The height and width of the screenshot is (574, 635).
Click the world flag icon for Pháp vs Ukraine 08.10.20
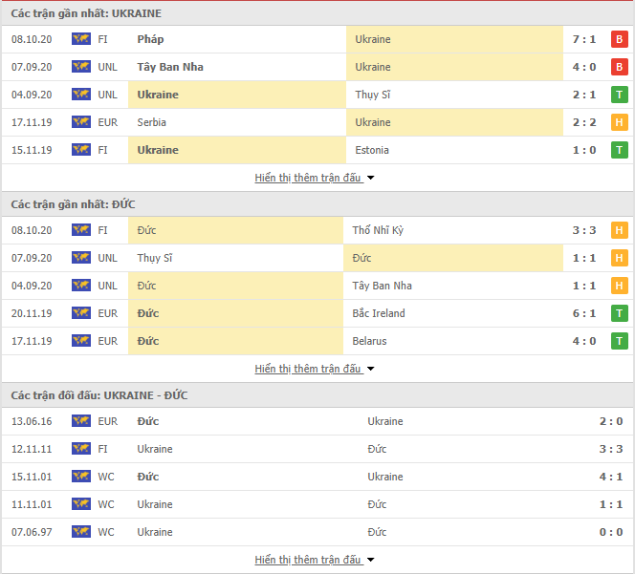tap(81, 39)
